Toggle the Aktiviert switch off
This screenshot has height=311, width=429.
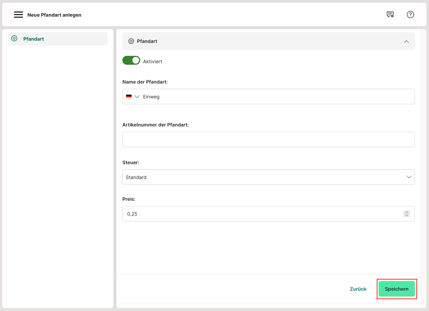131,61
